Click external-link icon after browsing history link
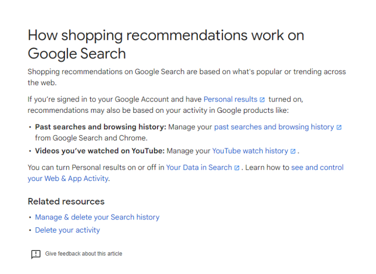 339,127
